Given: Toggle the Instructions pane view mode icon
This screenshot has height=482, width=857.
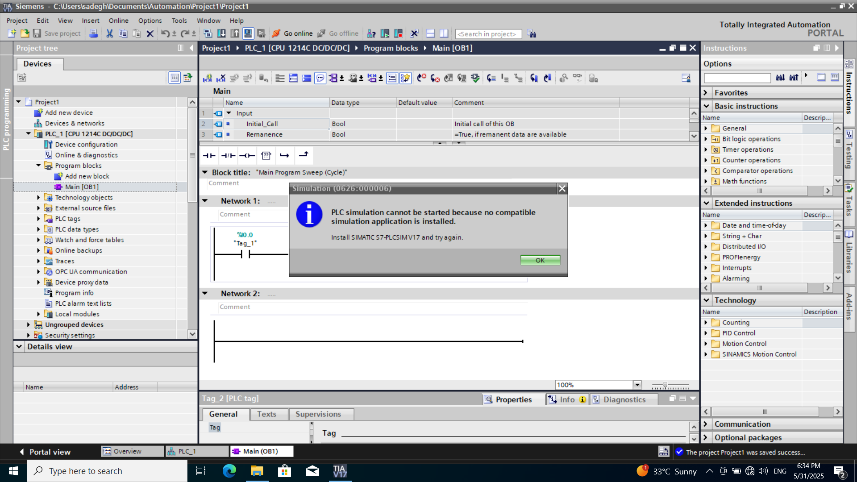Looking at the screenshot, I should pos(821,77).
